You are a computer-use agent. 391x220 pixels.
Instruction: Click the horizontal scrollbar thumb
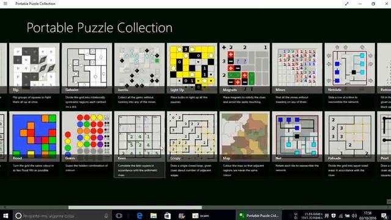[135, 208]
